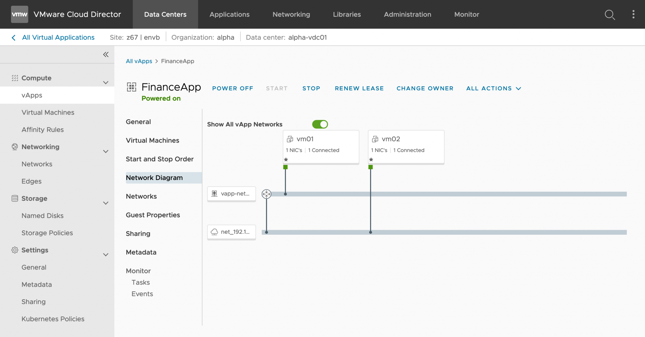Select Virtual Machines in the vApp tabs
Screen dimensions: 645x337
152,140
